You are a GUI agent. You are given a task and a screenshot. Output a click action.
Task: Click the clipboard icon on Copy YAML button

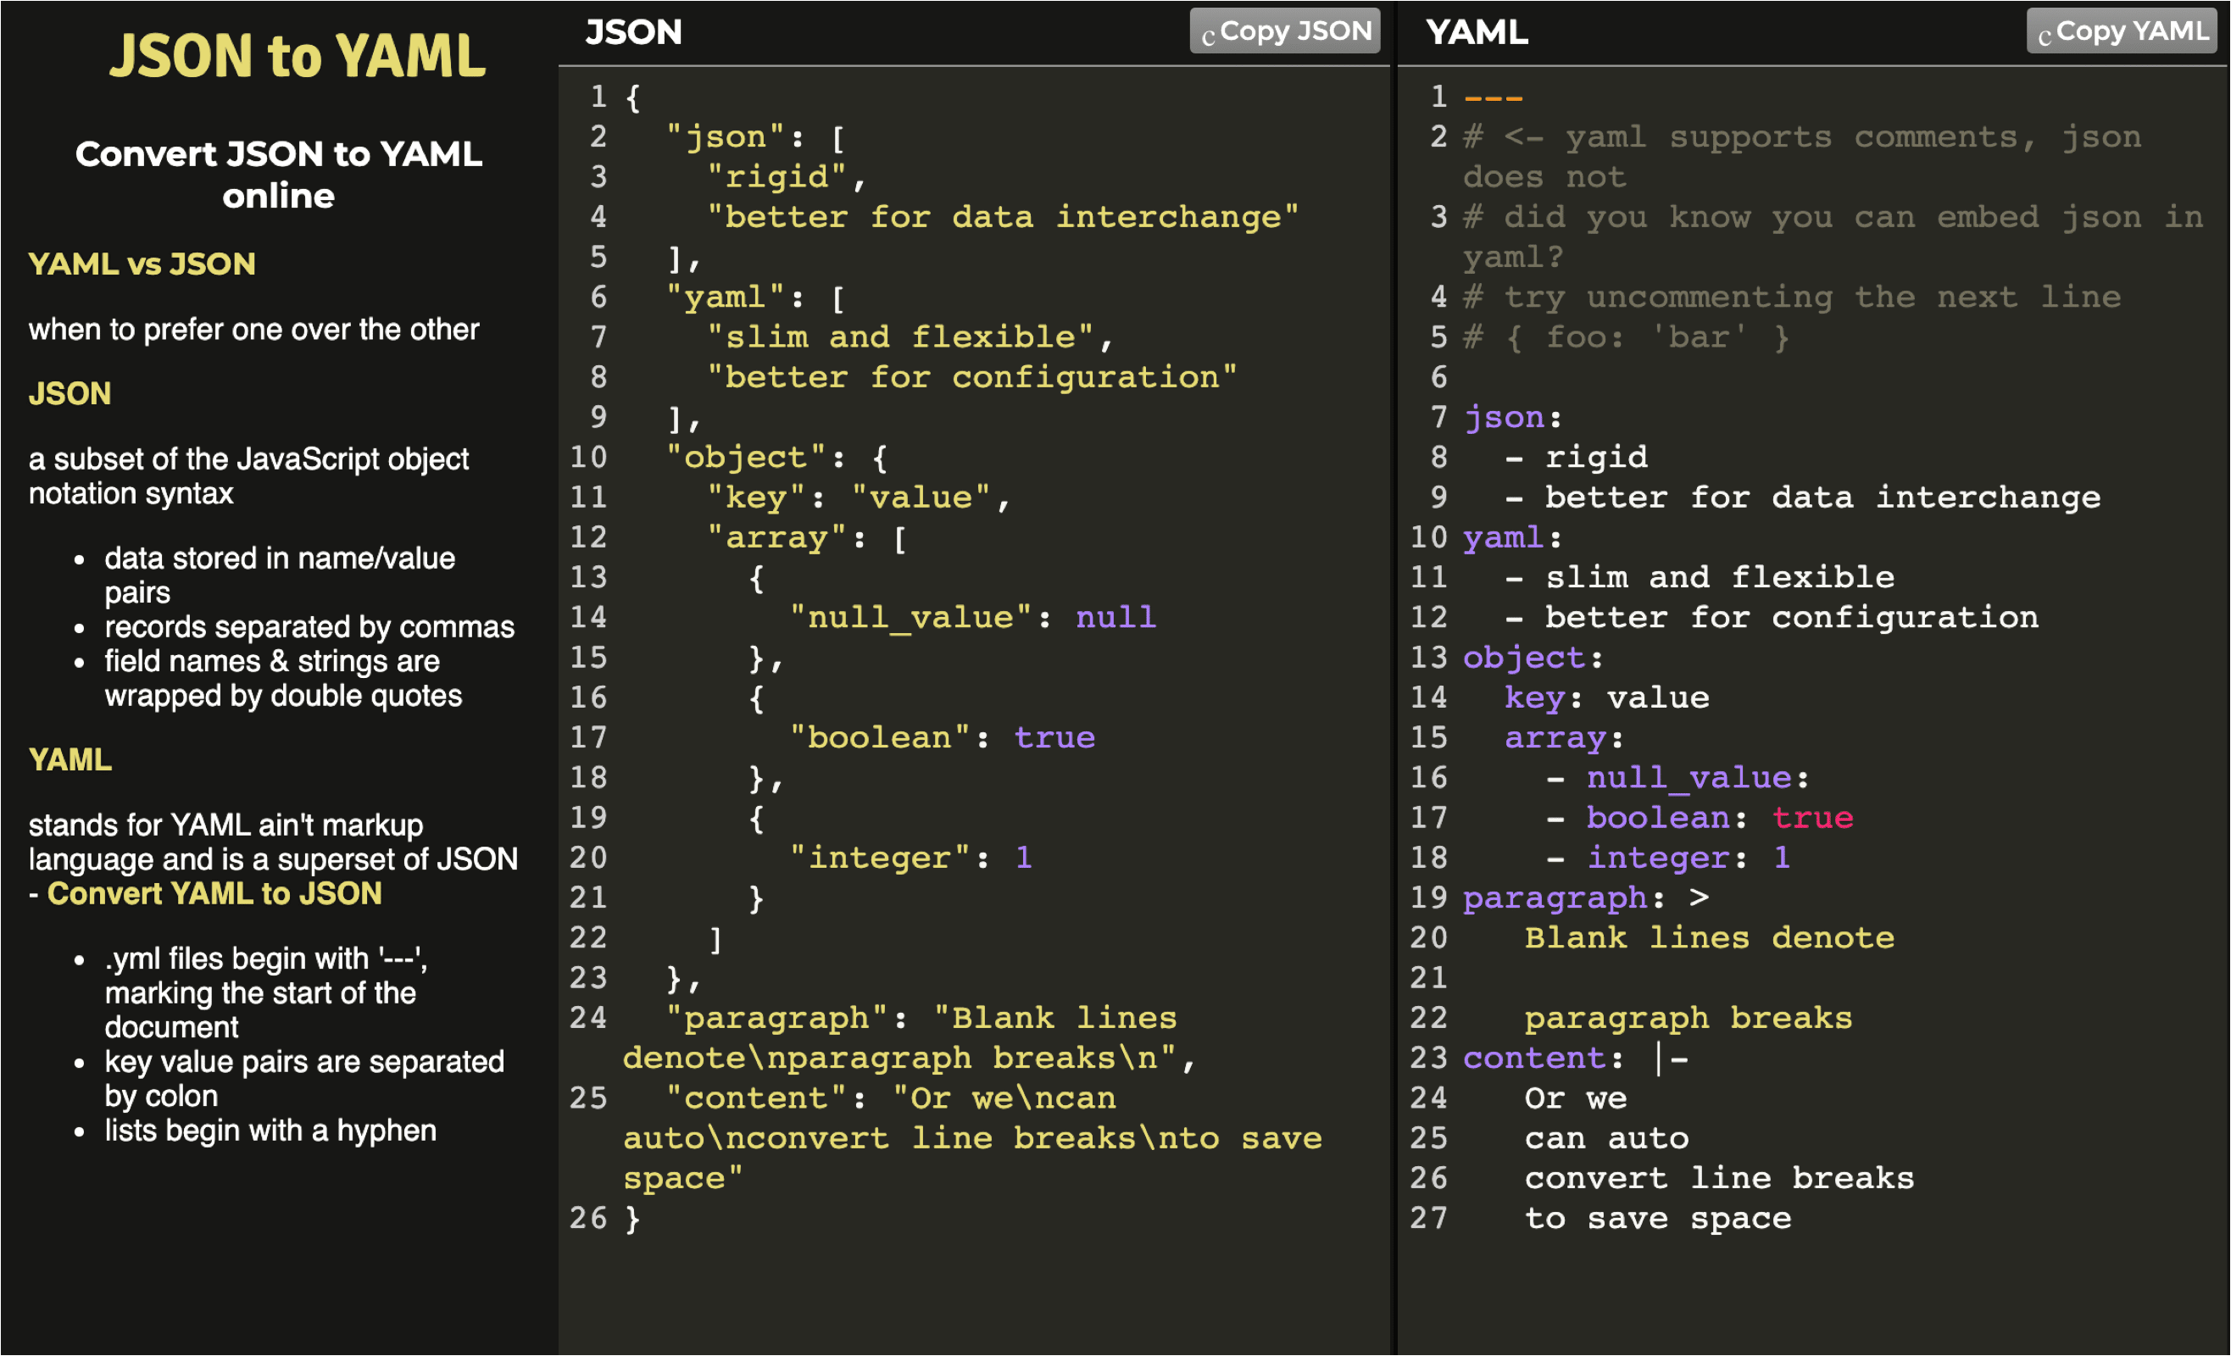[2044, 34]
